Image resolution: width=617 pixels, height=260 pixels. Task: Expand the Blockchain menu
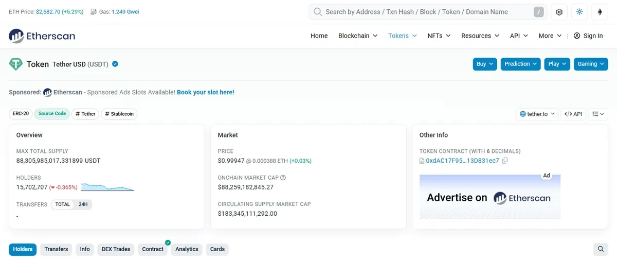pyautogui.click(x=358, y=36)
